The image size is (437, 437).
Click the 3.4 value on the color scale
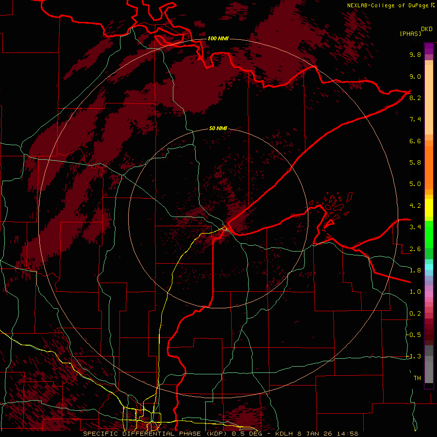click(415, 227)
